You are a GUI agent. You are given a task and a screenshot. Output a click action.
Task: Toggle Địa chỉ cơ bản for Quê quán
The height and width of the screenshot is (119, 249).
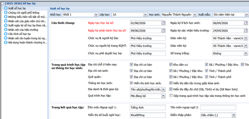(x=131, y=77)
